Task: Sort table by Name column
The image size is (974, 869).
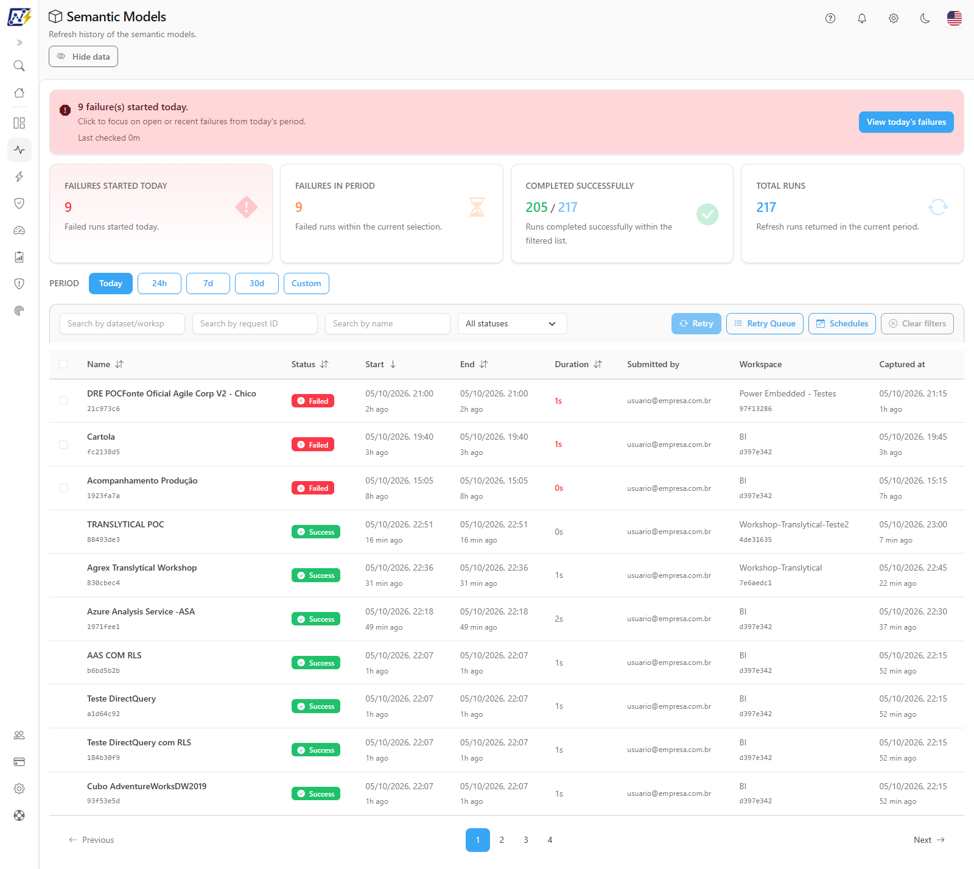Action: coord(105,364)
